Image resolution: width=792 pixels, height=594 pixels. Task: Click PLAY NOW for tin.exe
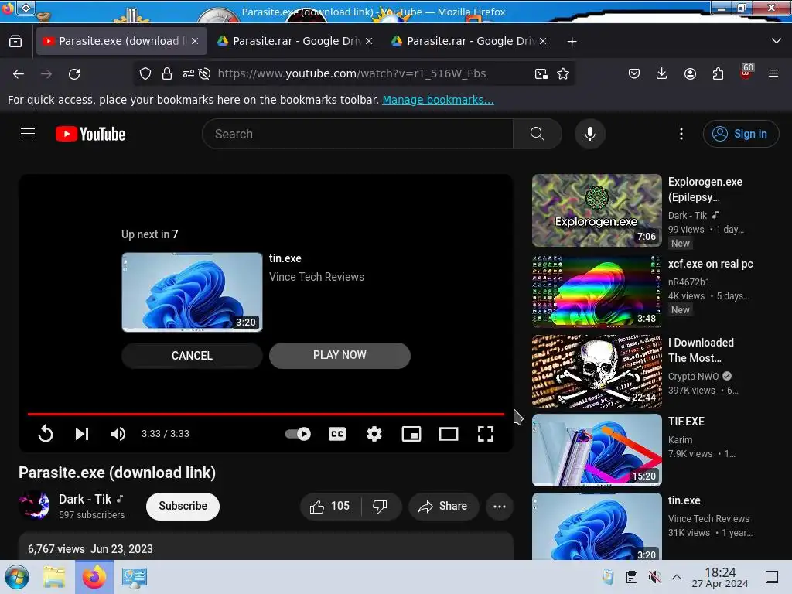click(x=340, y=355)
